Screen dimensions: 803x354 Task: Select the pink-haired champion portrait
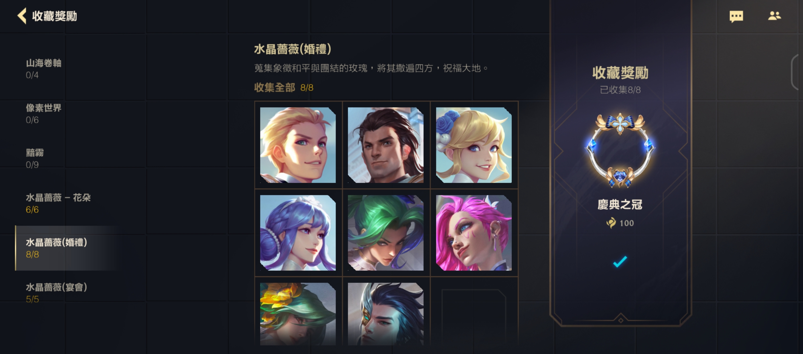pos(474,233)
